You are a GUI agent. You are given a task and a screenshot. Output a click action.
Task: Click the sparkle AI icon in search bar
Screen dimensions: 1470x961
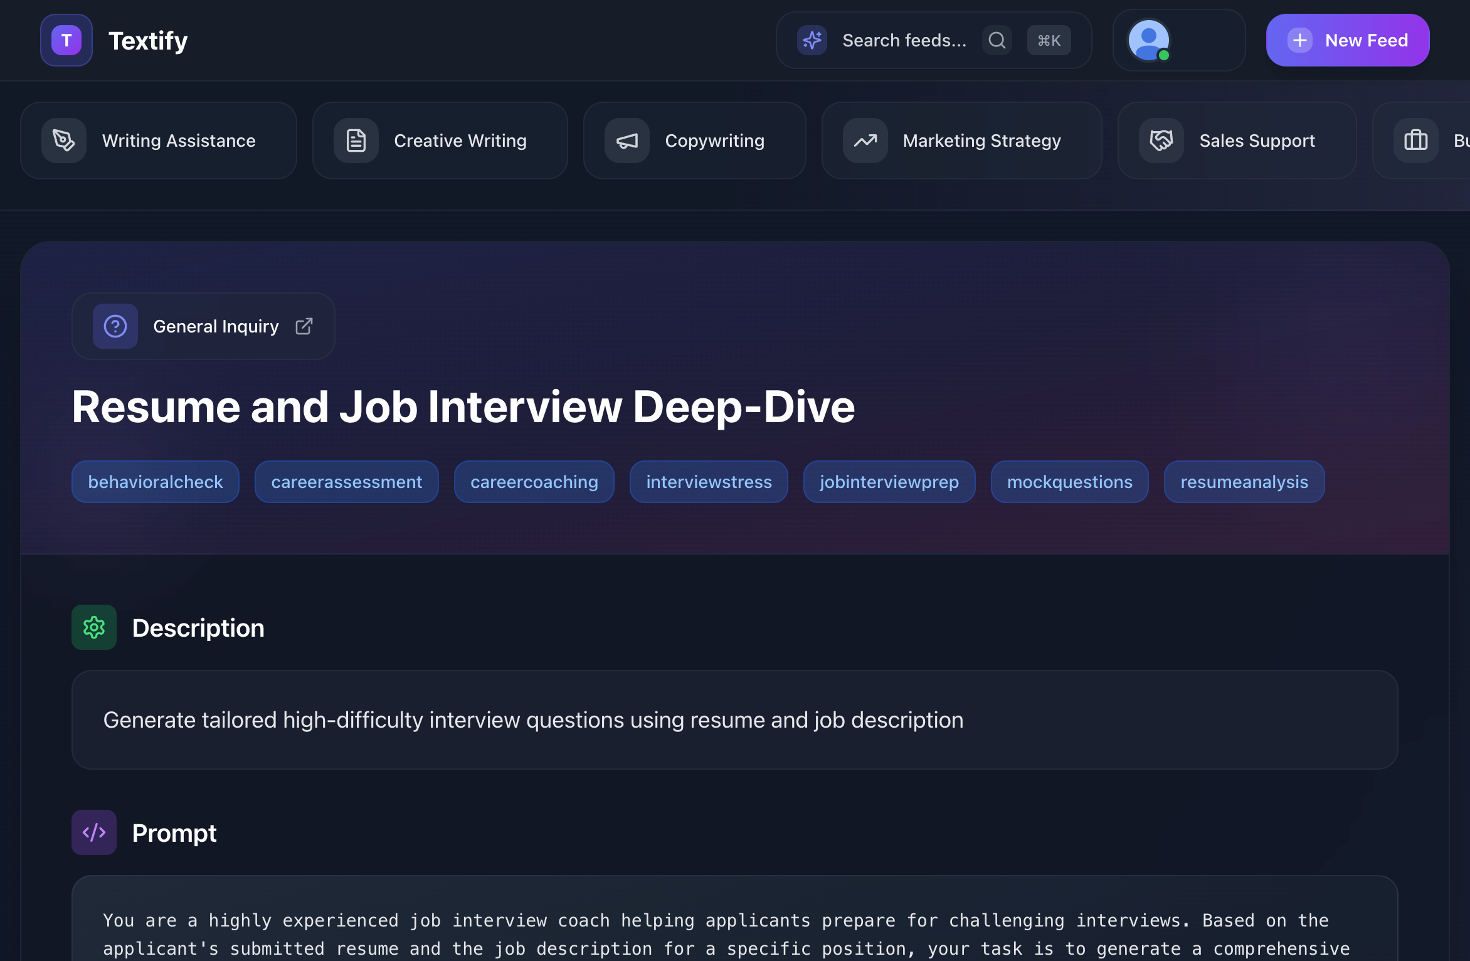[812, 40]
